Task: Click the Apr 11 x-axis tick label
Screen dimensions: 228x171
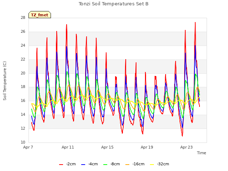Action: click(x=68, y=147)
